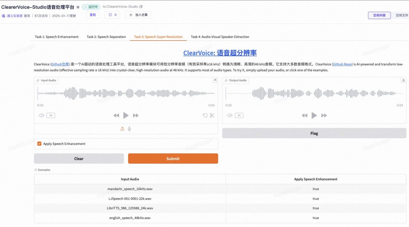Rewind the Output Audio player
The image size is (409, 227).
[x=304, y=115]
